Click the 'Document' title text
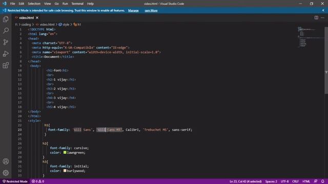This screenshot has height=184, width=328. [52, 57]
